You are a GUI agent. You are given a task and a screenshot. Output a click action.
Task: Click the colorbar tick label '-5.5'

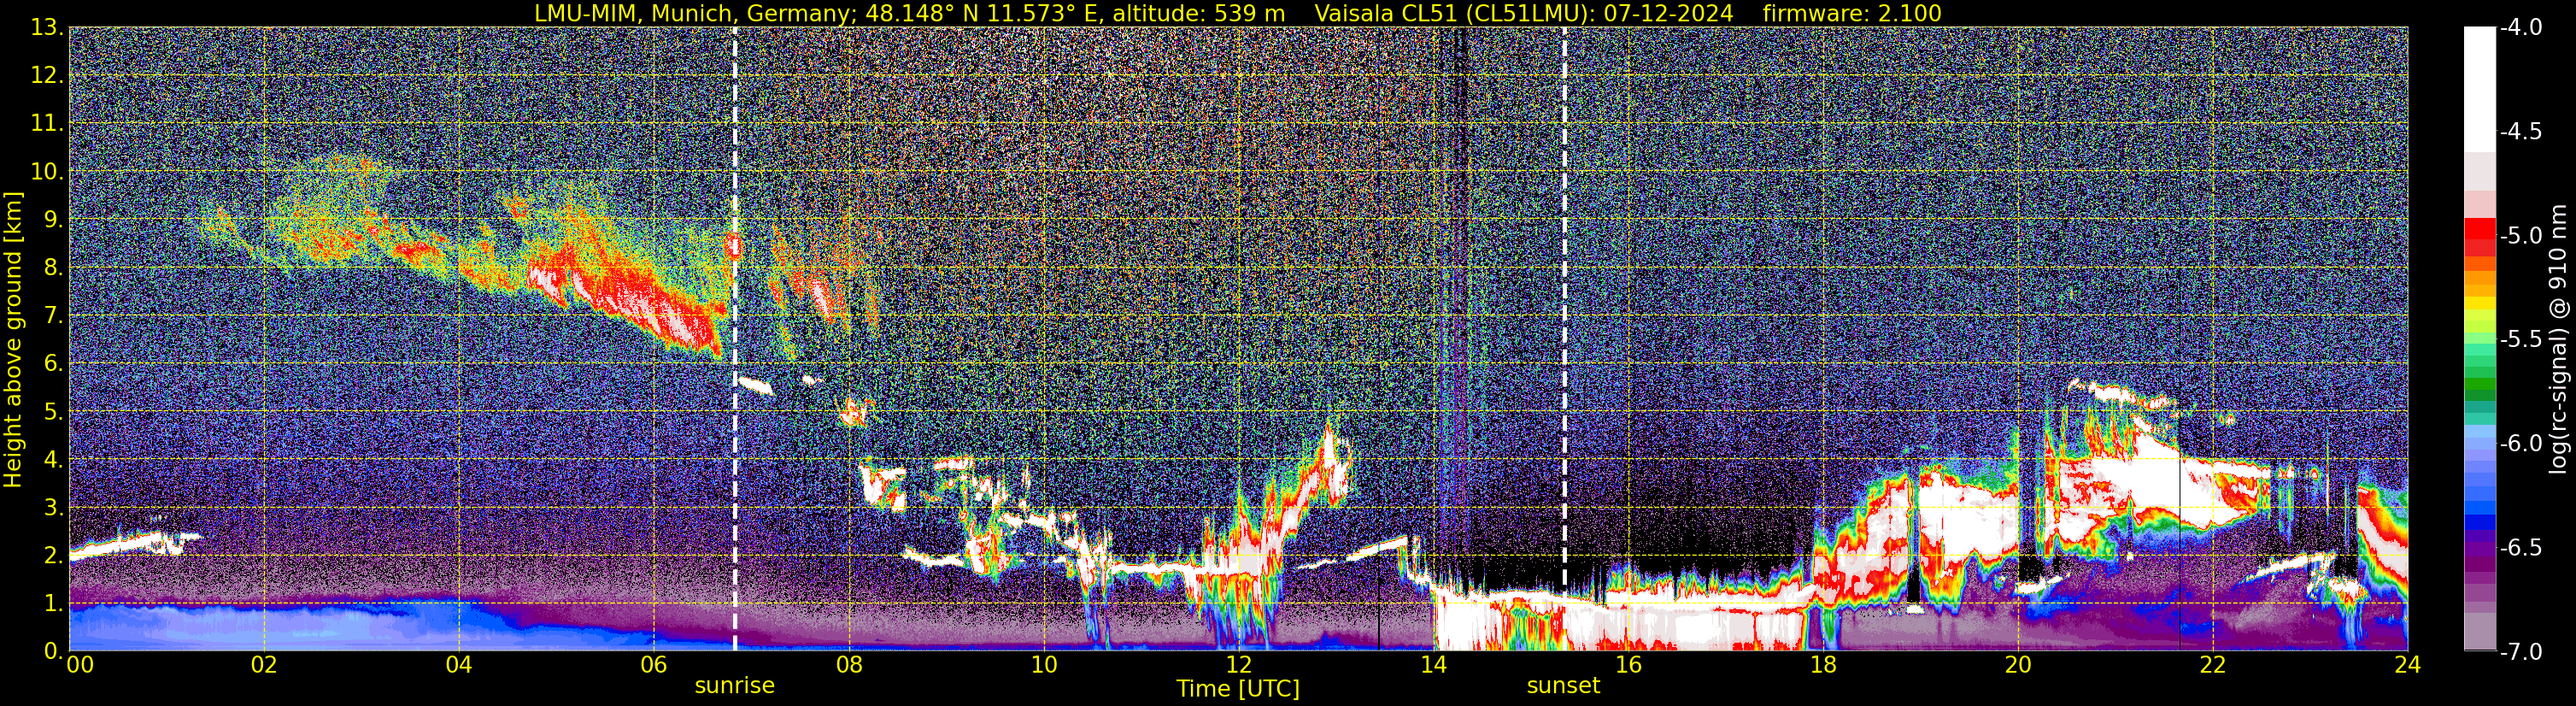pyautogui.click(x=2520, y=340)
